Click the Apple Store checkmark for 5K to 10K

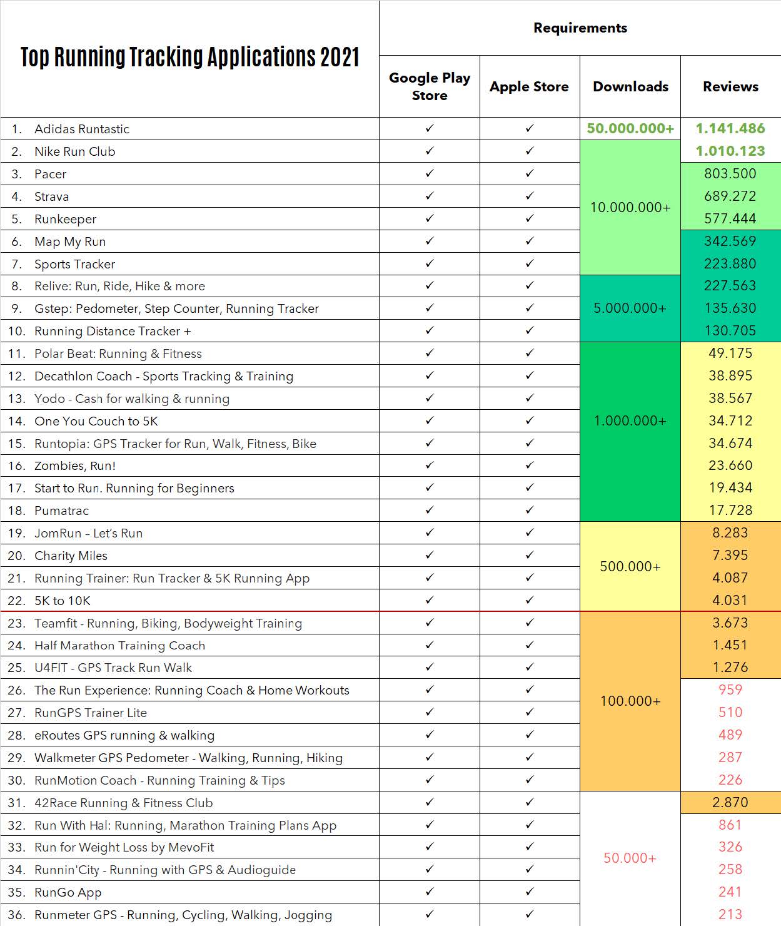coord(530,600)
